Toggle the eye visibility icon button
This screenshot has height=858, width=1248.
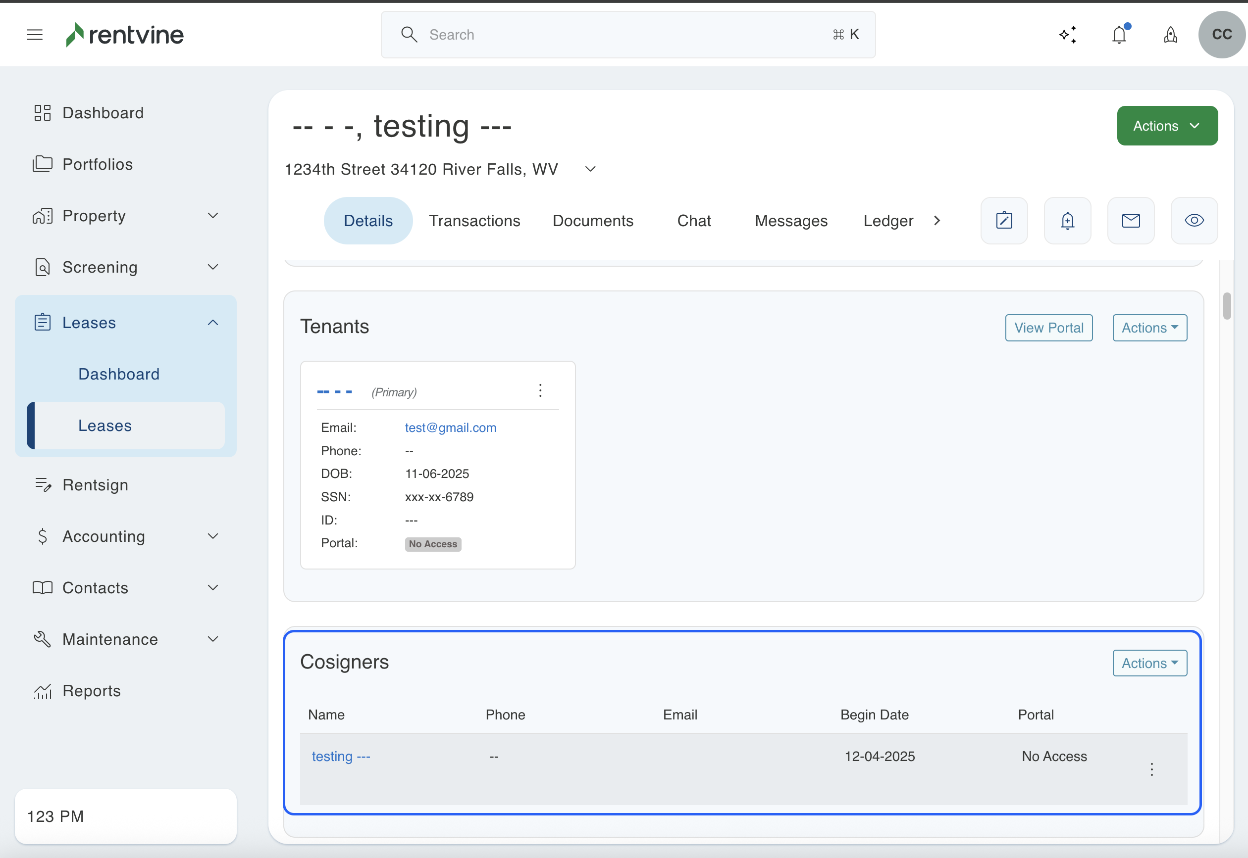click(1194, 220)
